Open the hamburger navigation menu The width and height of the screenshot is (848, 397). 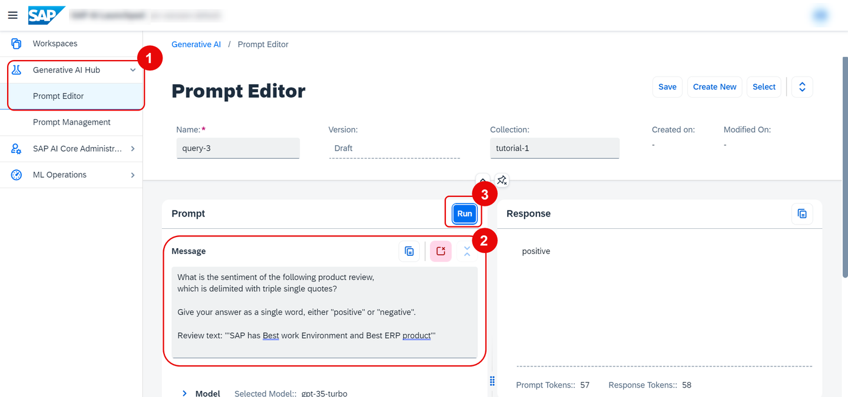(12, 15)
